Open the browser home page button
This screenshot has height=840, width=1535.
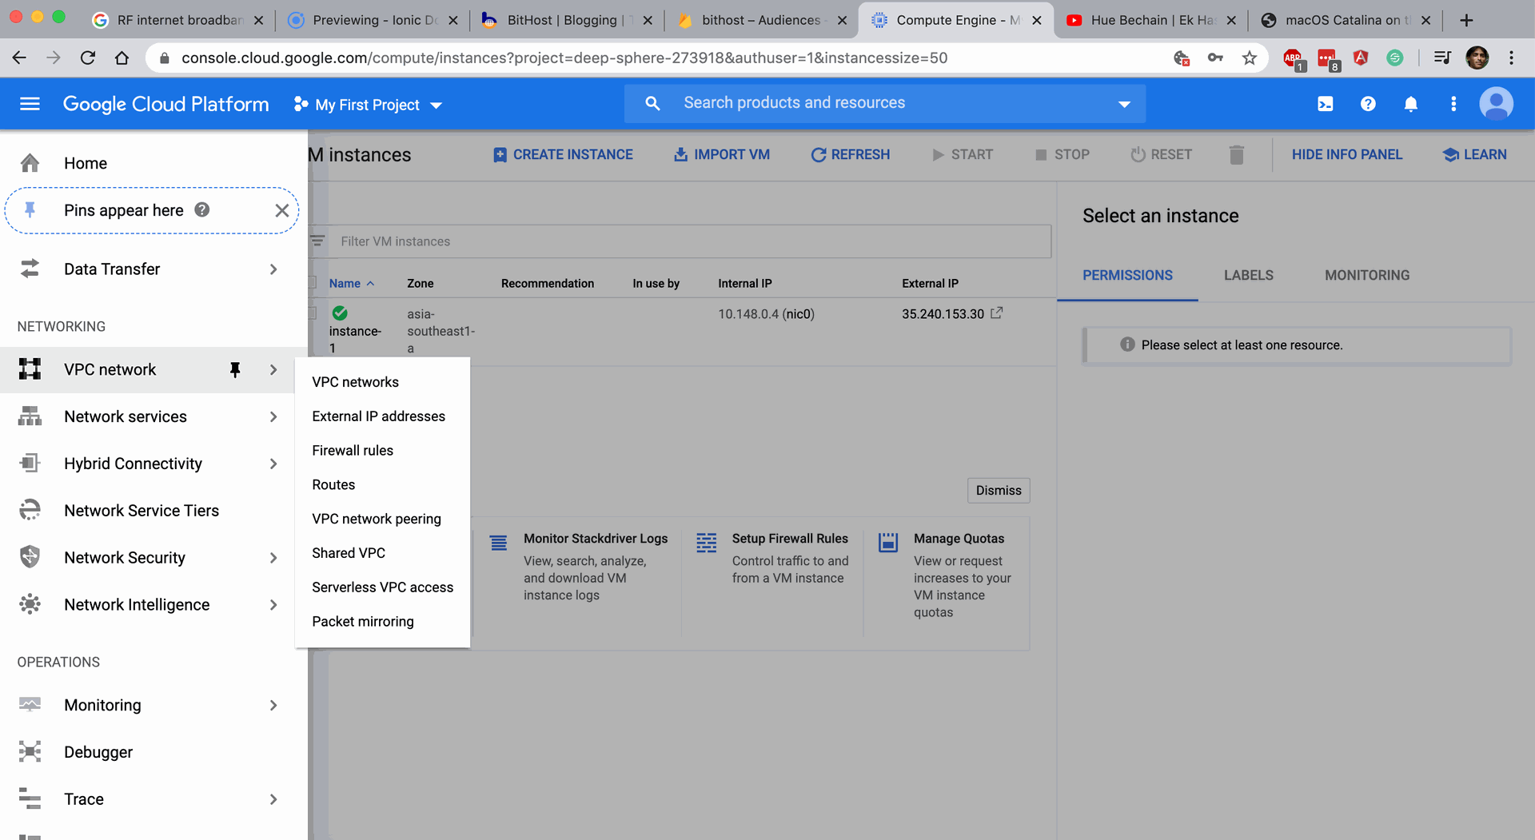122,58
